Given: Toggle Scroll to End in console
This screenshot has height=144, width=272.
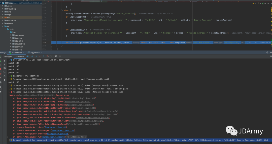Looking at the screenshot, I should pyautogui.click(x=5, y=72).
